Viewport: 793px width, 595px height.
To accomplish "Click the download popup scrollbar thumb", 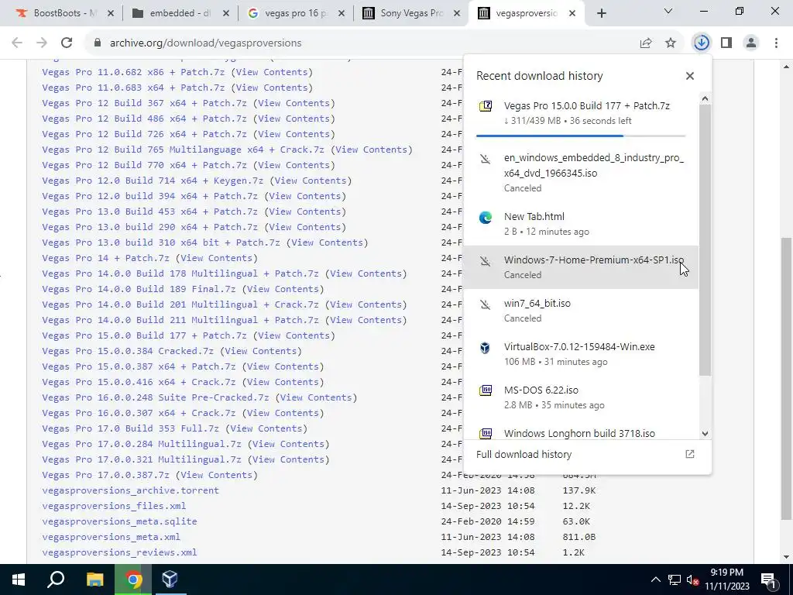I will pyautogui.click(x=705, y=240).
